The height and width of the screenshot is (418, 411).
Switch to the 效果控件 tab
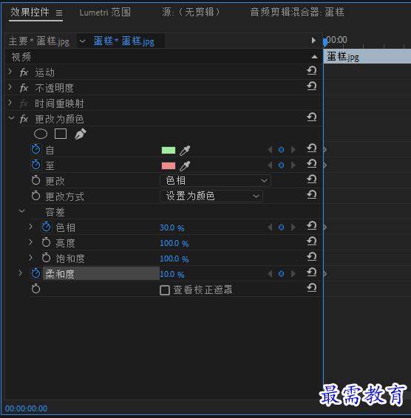point(30,13)
